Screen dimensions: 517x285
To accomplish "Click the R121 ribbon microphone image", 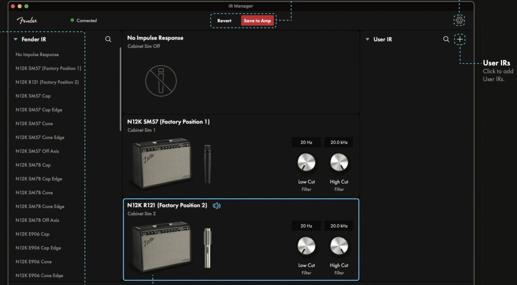I will click(x=206, y=247).
